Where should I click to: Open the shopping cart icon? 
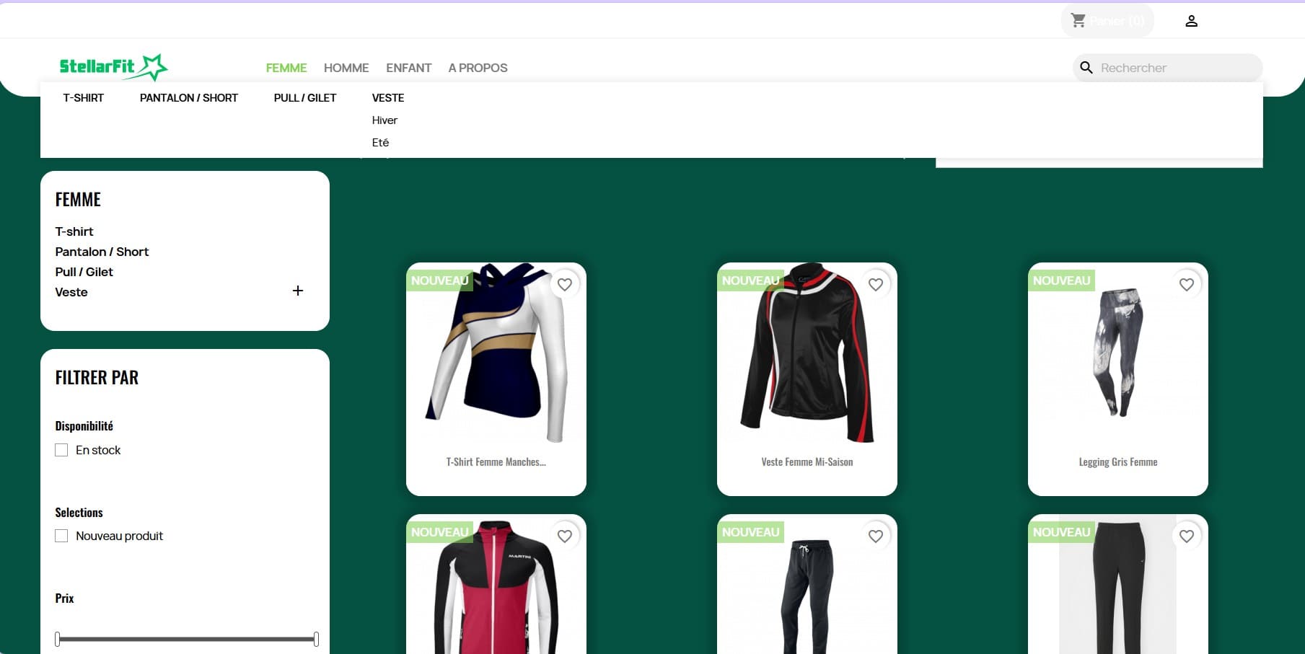(1078, 20)
